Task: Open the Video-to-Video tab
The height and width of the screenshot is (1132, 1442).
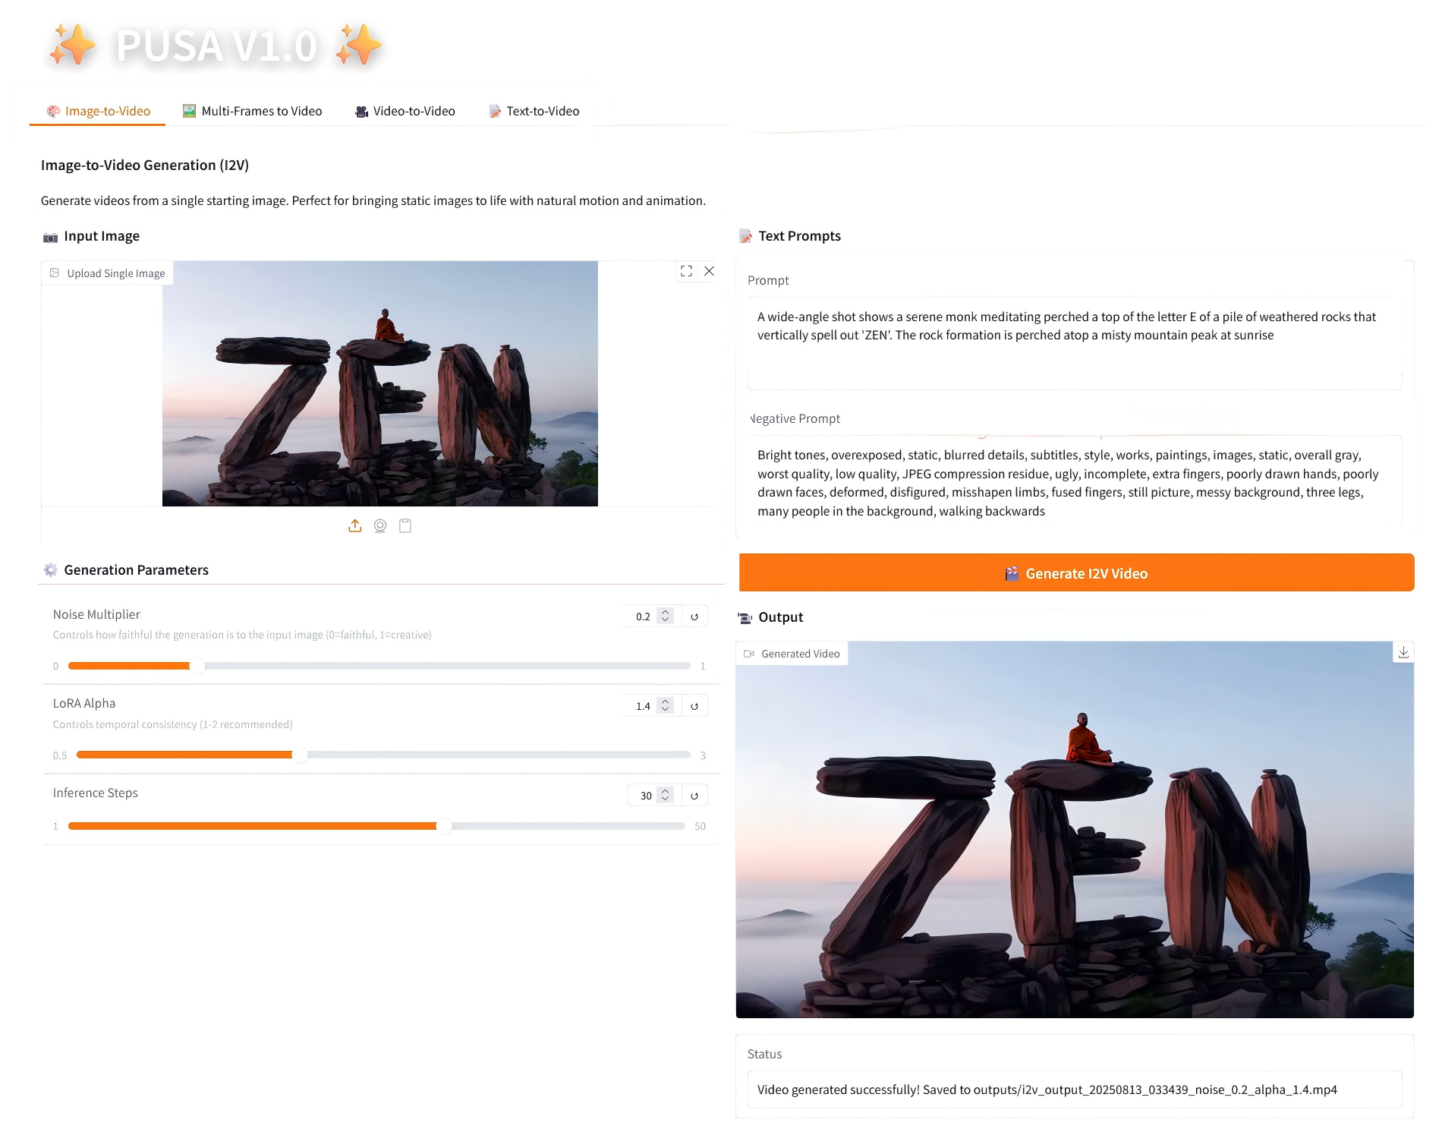Action: [405, 111]
